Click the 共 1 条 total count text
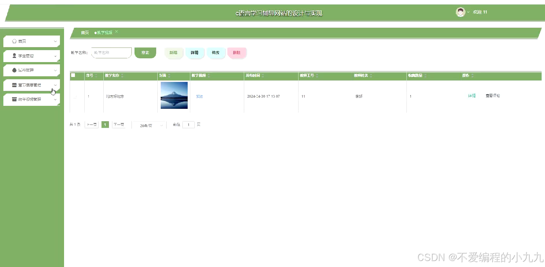Viewport: 545px width, 267px height. (75, 125)
